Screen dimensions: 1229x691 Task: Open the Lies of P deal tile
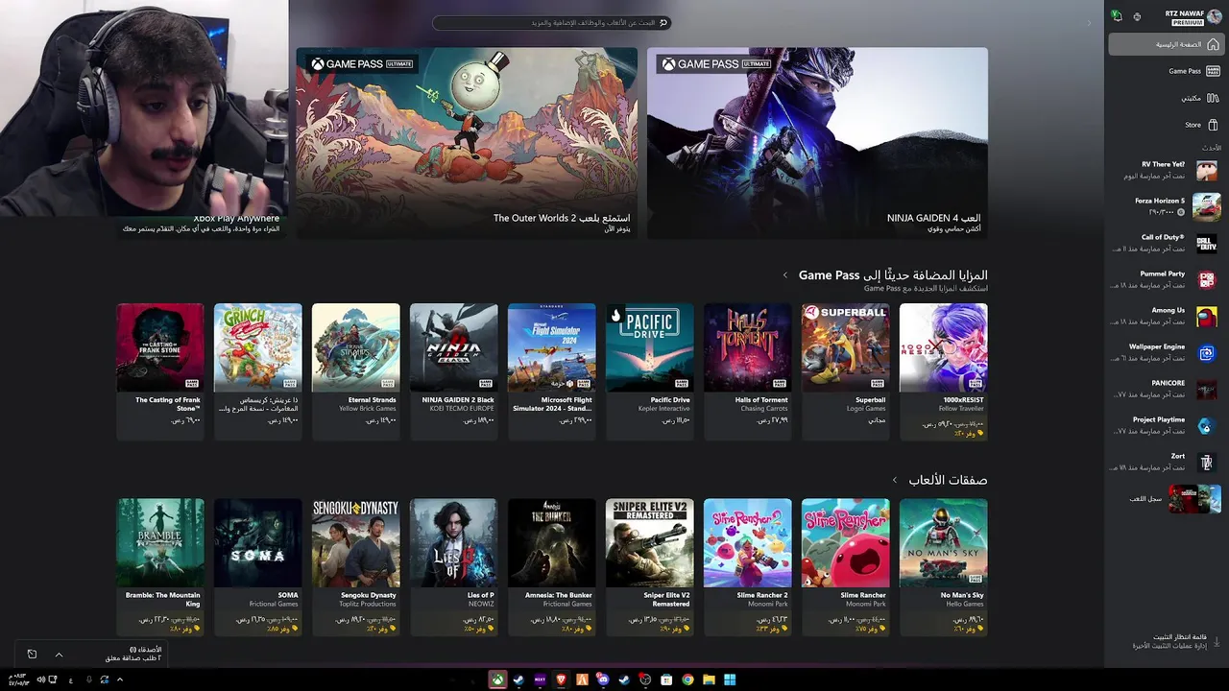(x=453, y=566)
